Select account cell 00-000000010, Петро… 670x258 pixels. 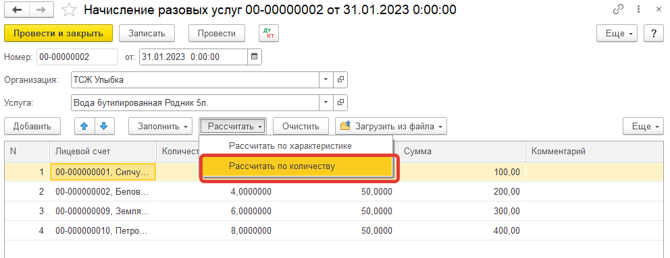point(103,230)
